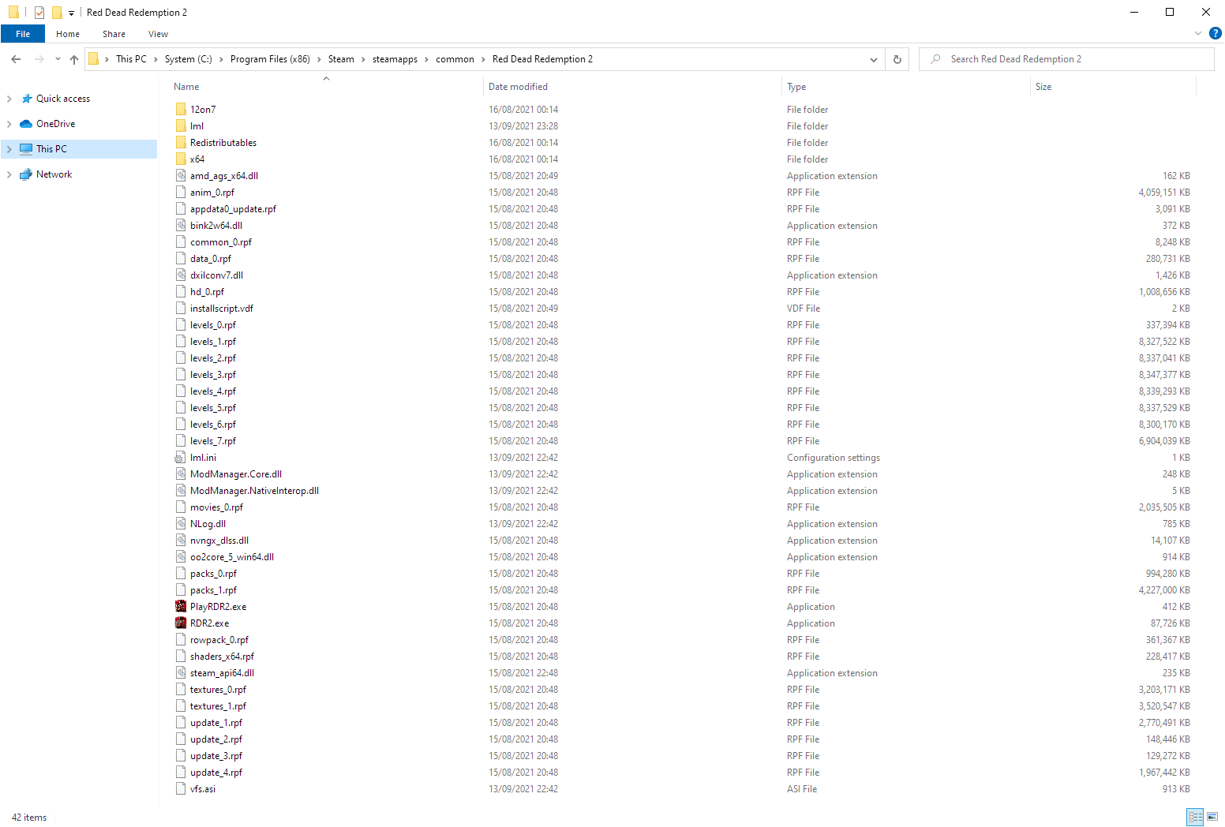Open the address bar history dropdown
This screenshot has width=1225, height=827.
tap(874, 59)
